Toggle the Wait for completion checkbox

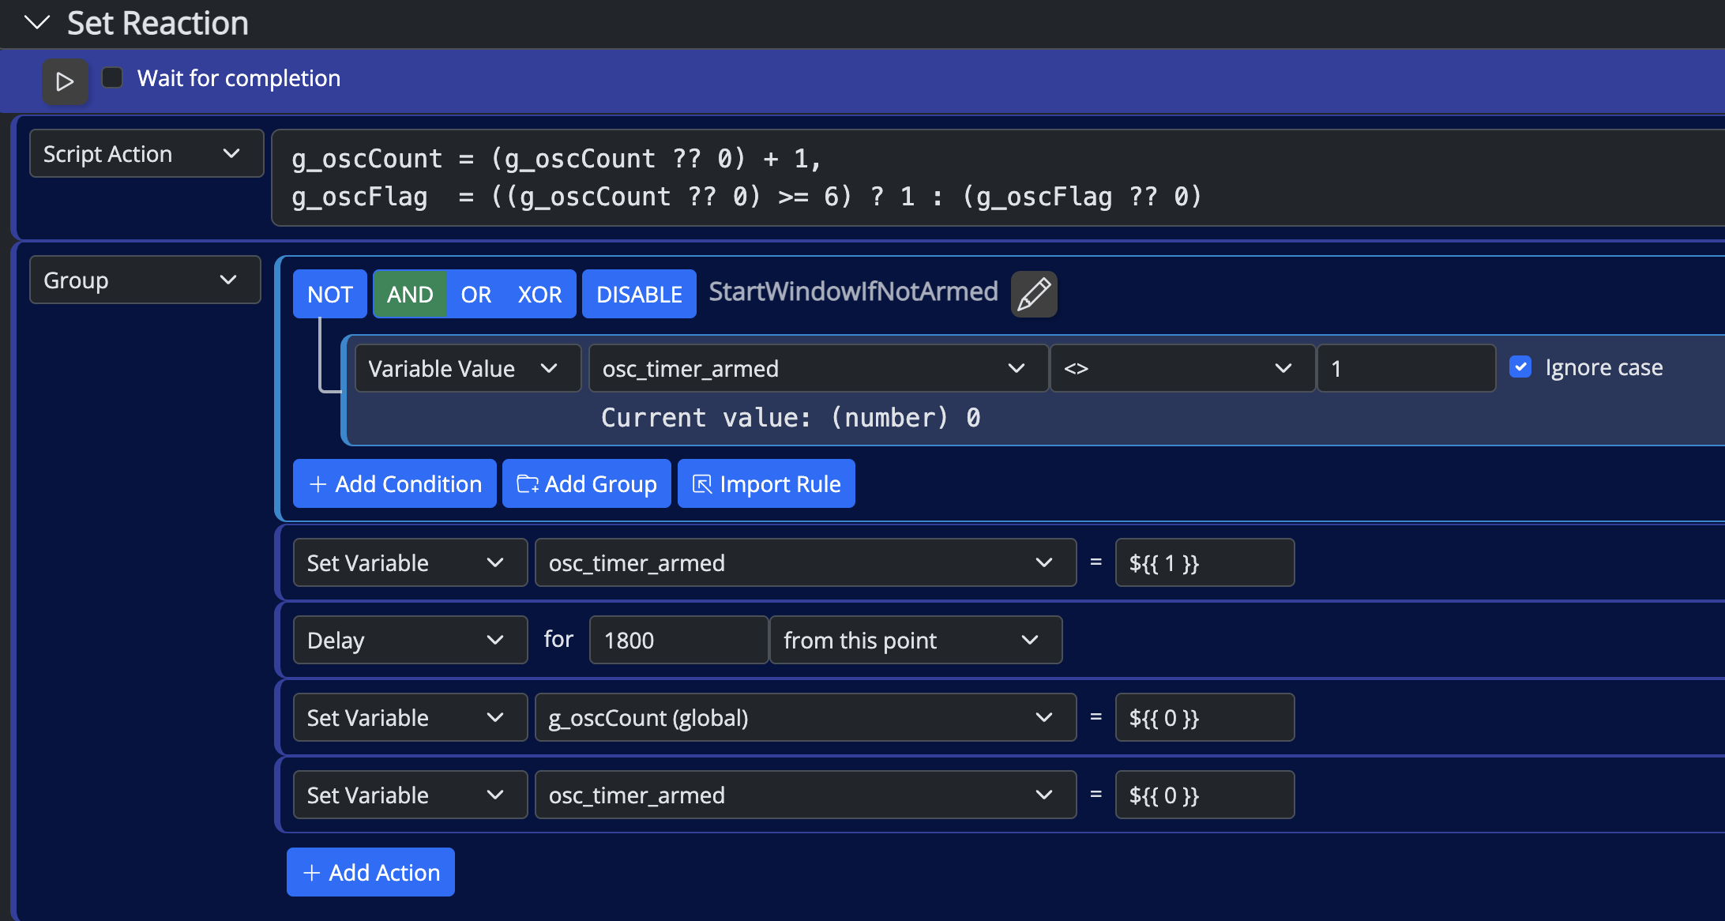click(x=112, y=77)
